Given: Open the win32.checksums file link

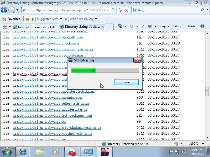Looking at the screenshot, I should [x=46, y=43].
